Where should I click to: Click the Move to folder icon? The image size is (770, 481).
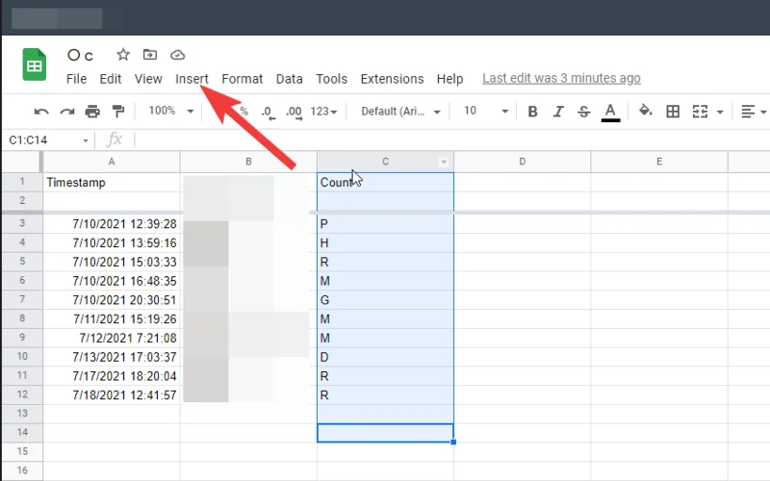(150, 55)
